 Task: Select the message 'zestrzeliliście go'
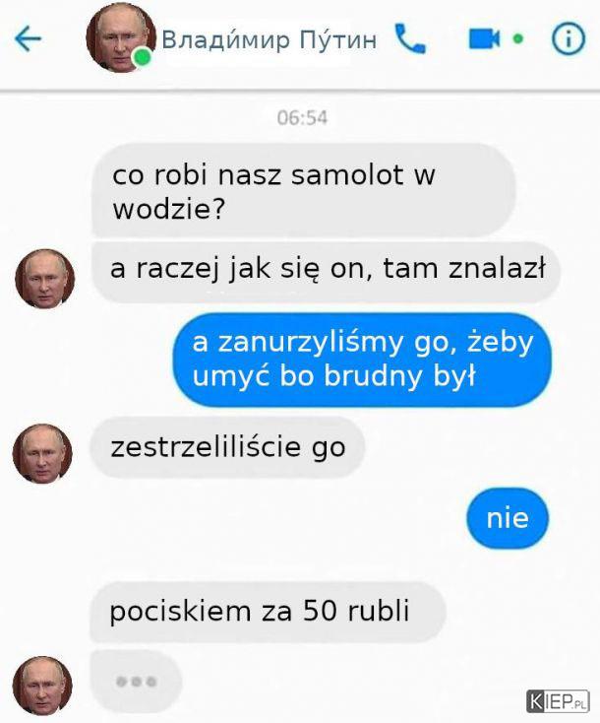click(228, 446)
